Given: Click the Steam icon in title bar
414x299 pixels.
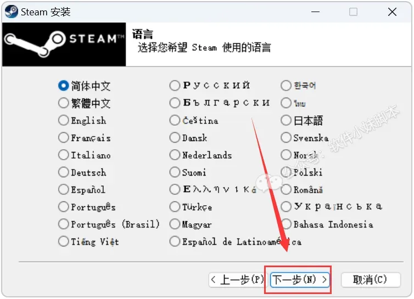Looking at the screenshot, I should (x=12, y=12).
